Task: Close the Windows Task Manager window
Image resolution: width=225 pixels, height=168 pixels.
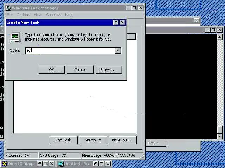Action: pyautogui.click(x=141, y=8)
